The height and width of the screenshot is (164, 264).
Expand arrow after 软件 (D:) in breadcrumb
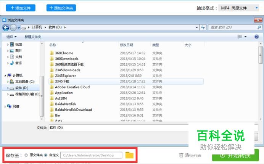(65, 27)
